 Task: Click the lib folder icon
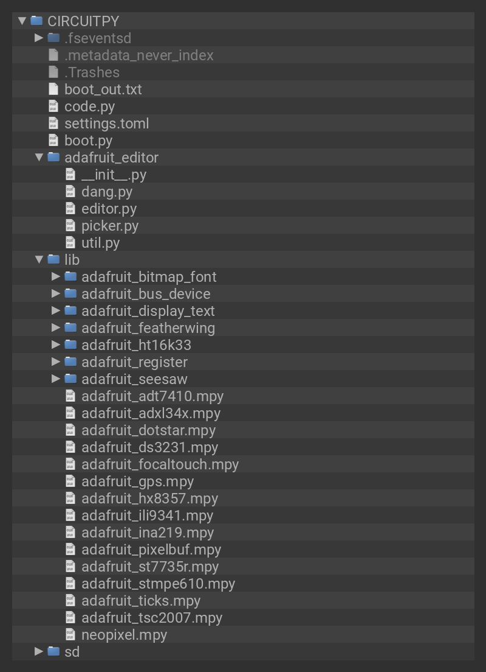pos(53,259)
